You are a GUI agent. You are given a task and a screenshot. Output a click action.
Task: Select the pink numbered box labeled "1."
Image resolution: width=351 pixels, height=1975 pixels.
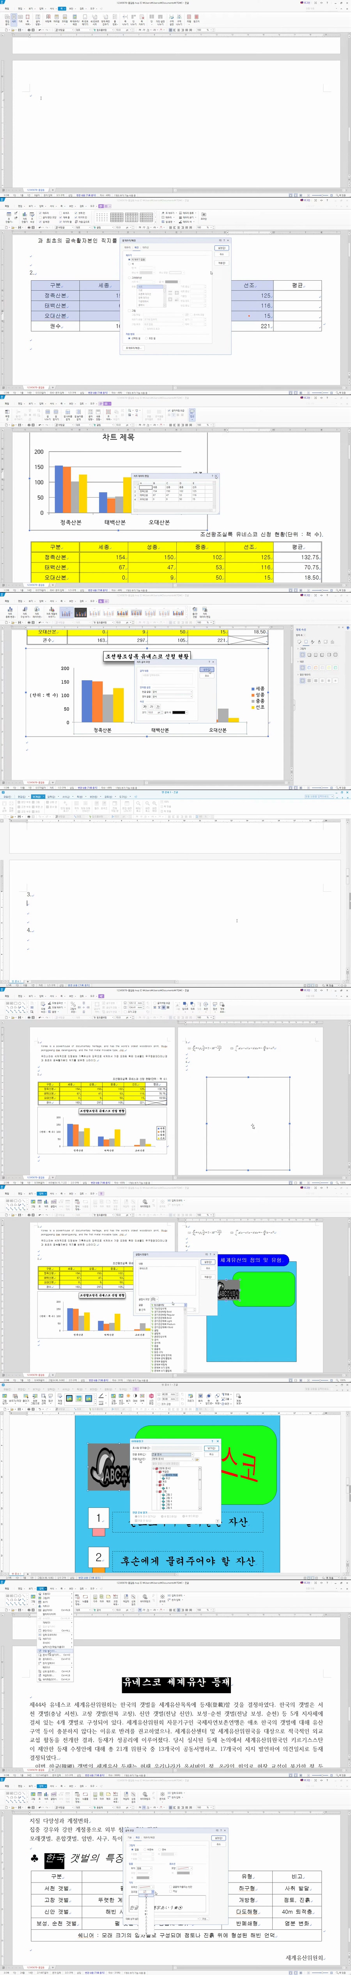(98, 1517)
